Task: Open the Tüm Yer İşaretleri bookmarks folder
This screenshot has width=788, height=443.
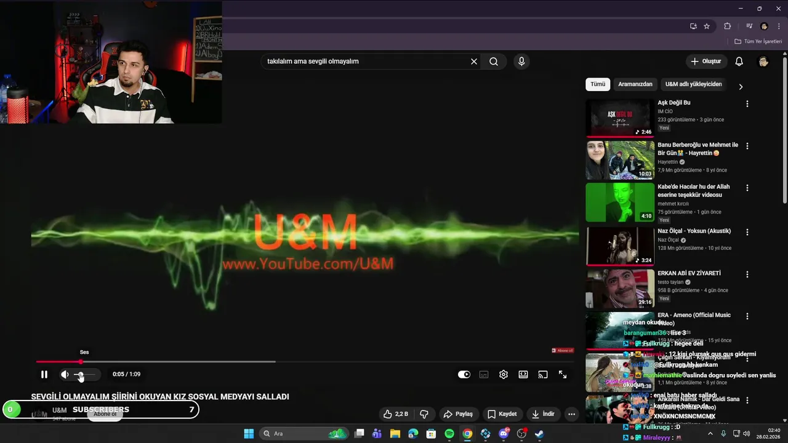Action: pyautogui.click(x=758, y=41)
